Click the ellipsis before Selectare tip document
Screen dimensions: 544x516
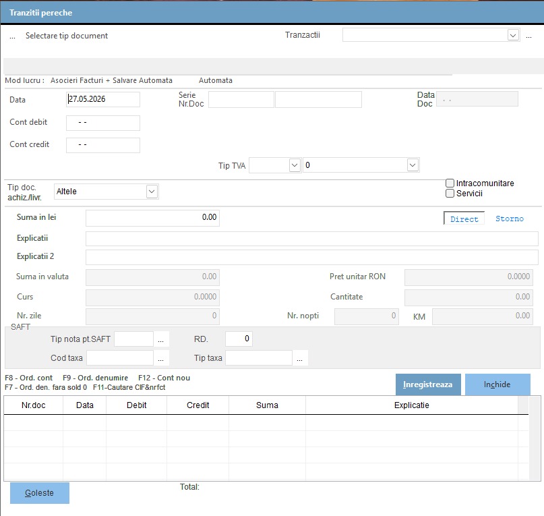13,37
